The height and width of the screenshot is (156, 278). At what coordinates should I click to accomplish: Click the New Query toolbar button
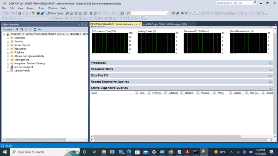click(x=55, y=13)
